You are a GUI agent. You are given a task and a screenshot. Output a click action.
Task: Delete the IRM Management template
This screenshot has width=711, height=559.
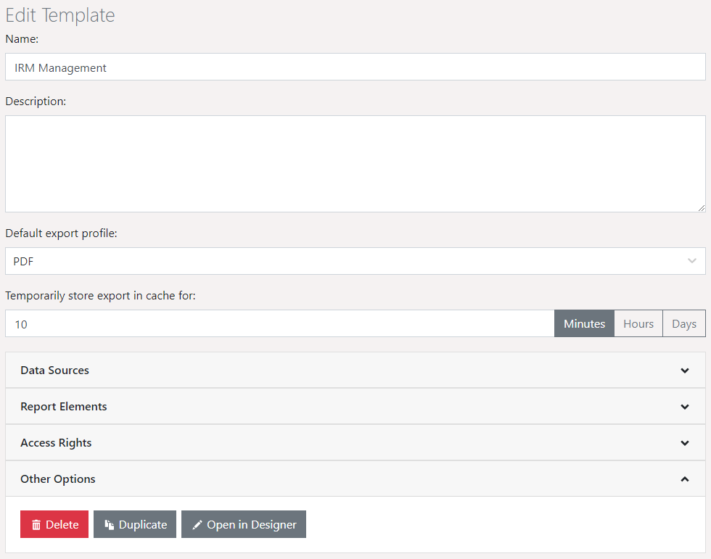pyautogui.click(x=54, y=523)
